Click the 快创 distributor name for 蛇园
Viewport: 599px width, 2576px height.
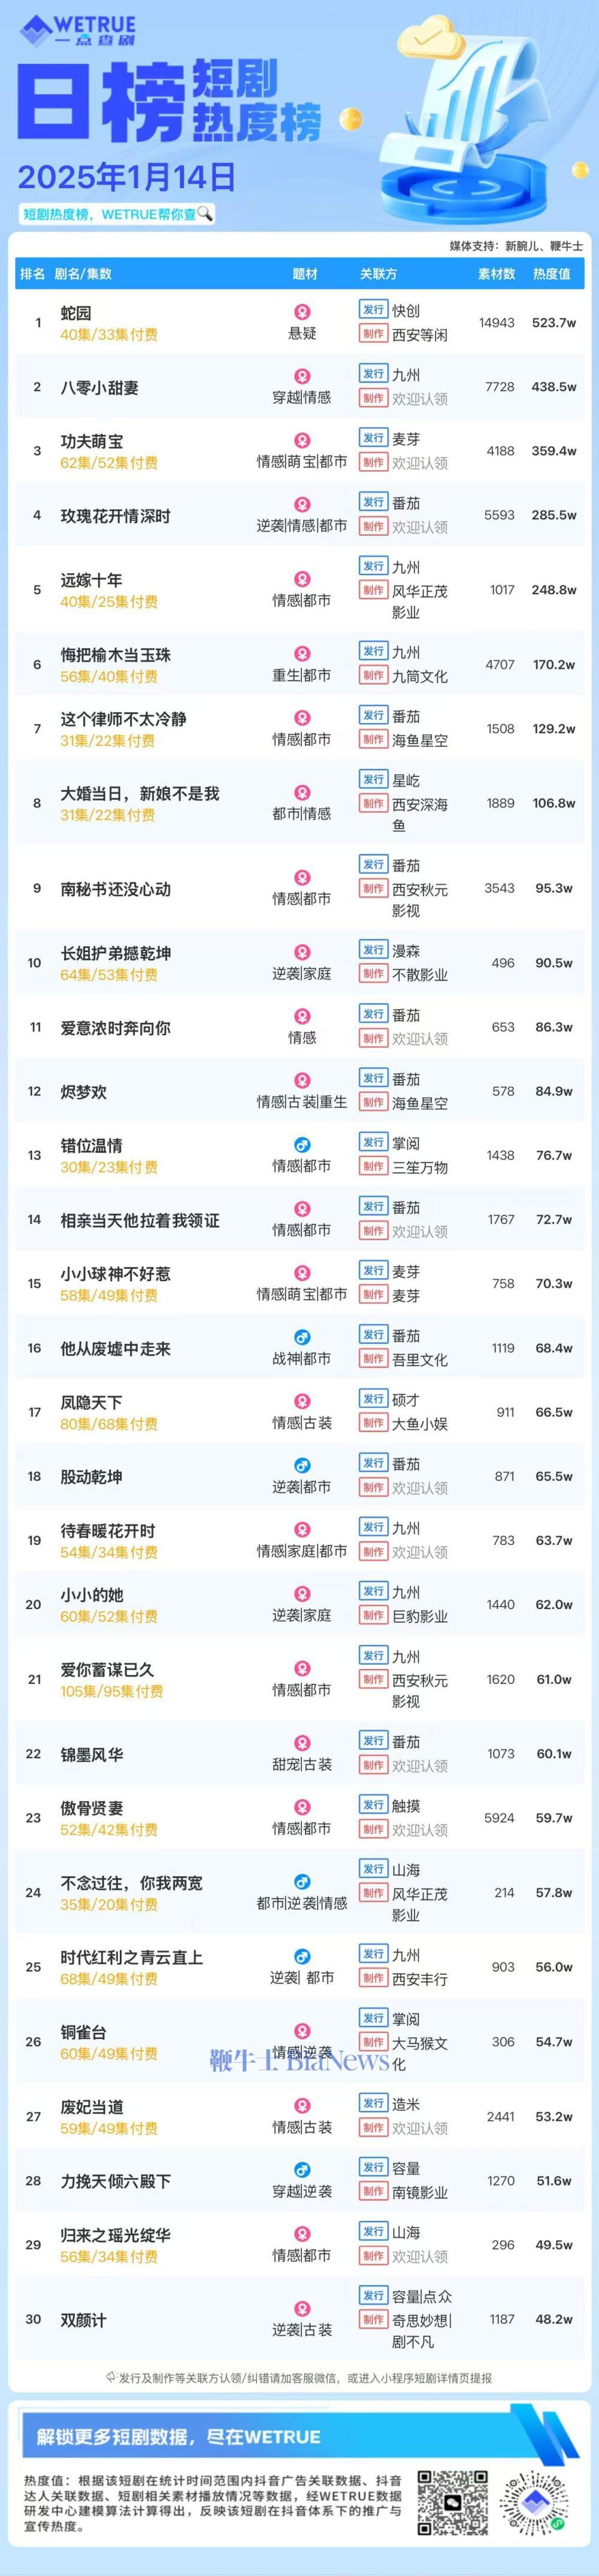[x=406, y=311]
